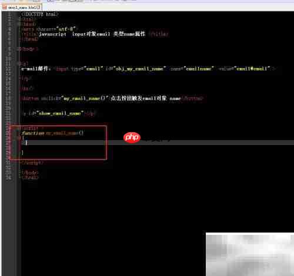
Task: Collapse the body tag fold marker
Action: 19,49
